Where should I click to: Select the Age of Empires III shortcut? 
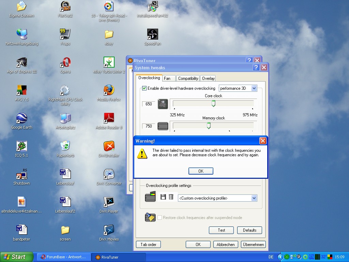tap(21, 65)
